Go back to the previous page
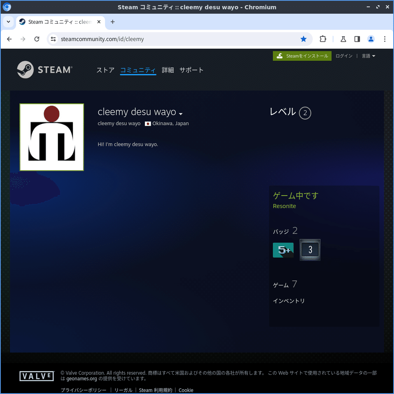This screenshot has height=394, width=394. coord(9,39)
